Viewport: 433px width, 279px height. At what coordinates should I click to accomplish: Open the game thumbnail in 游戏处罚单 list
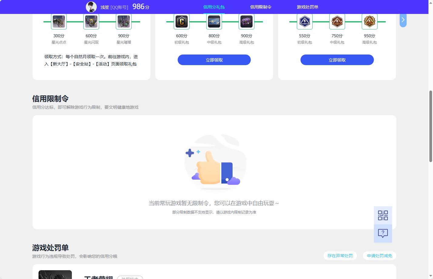(55, 274)
